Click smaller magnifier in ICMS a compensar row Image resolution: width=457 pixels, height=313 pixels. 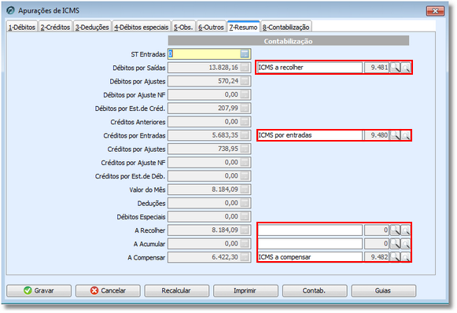pyautogui.click(x=406, y=257)
